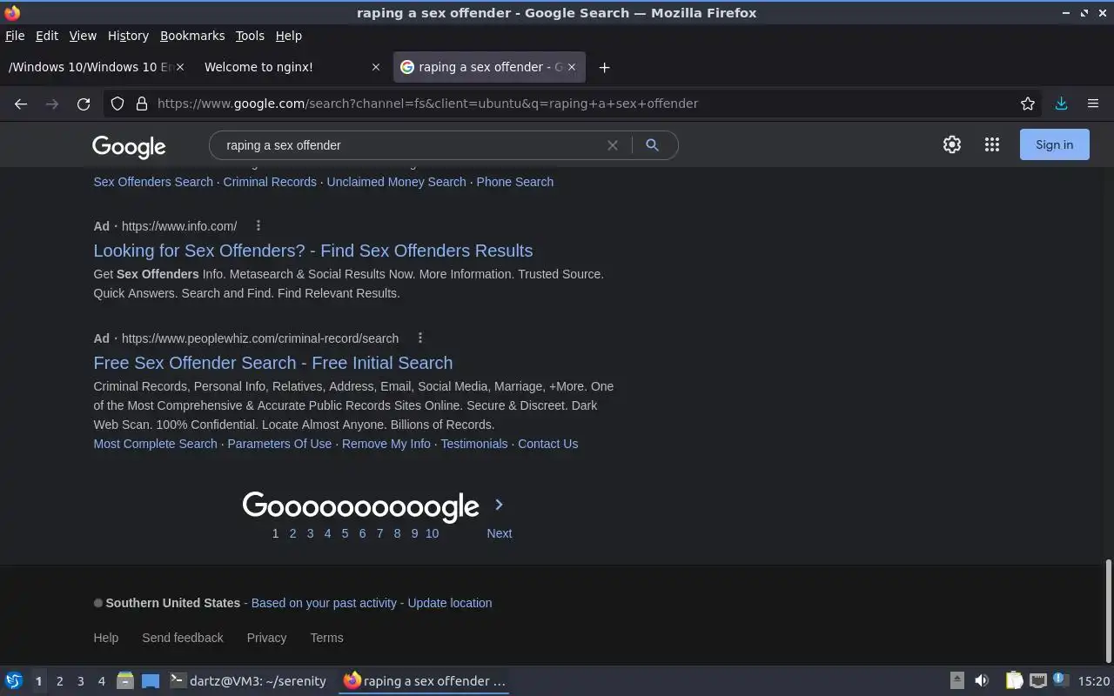Image resolution: width=1114 pixels, height=696 pixels.
Task: Open network tray icon
Action: (1038, 680)
